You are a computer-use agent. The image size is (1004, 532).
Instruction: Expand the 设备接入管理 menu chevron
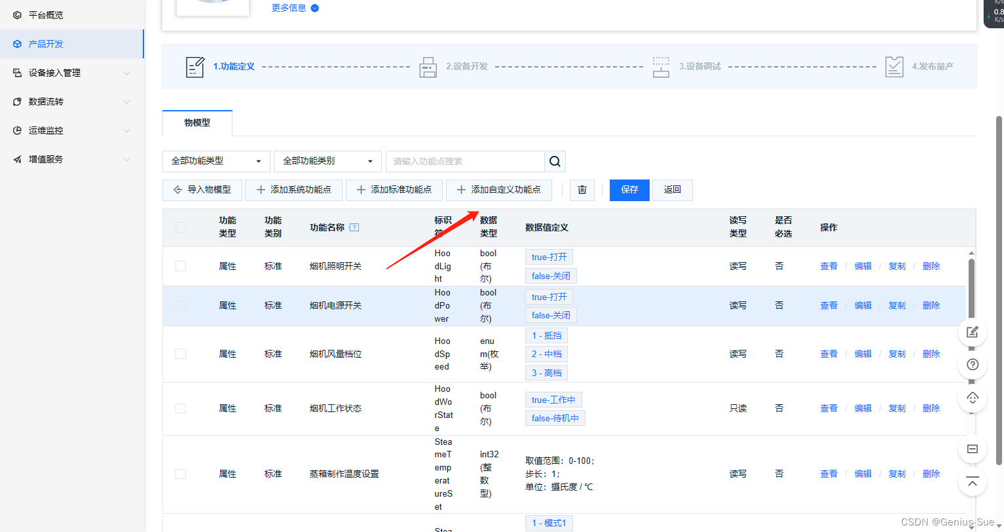[126, 73]
